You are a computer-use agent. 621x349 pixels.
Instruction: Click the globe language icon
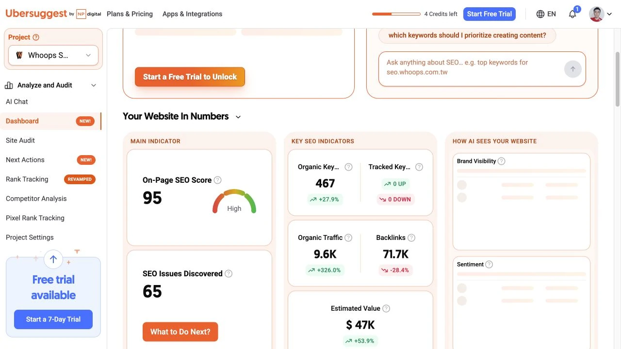tap(540, 14)
